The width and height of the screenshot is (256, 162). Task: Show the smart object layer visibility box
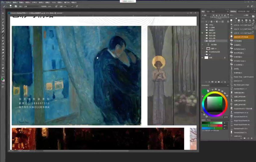[202, 49]
